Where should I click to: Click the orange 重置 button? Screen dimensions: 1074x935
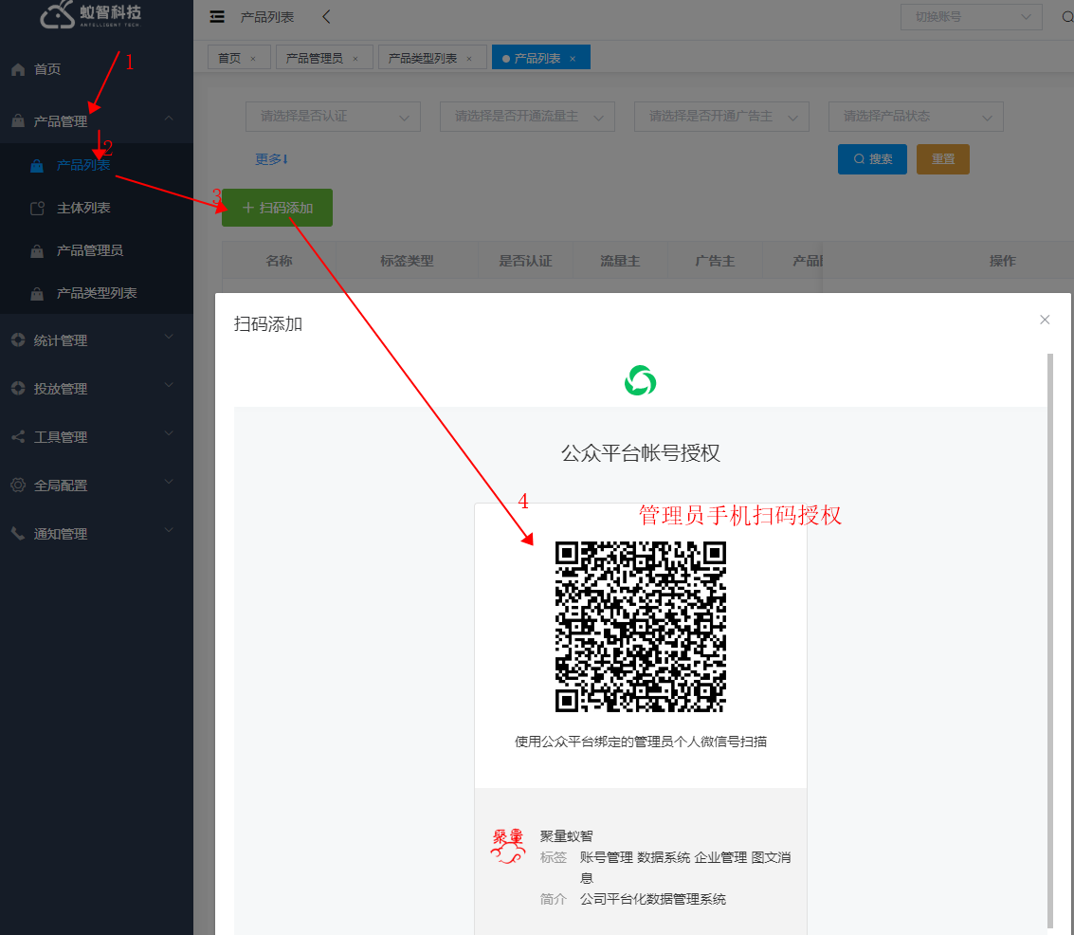point(942,159)
